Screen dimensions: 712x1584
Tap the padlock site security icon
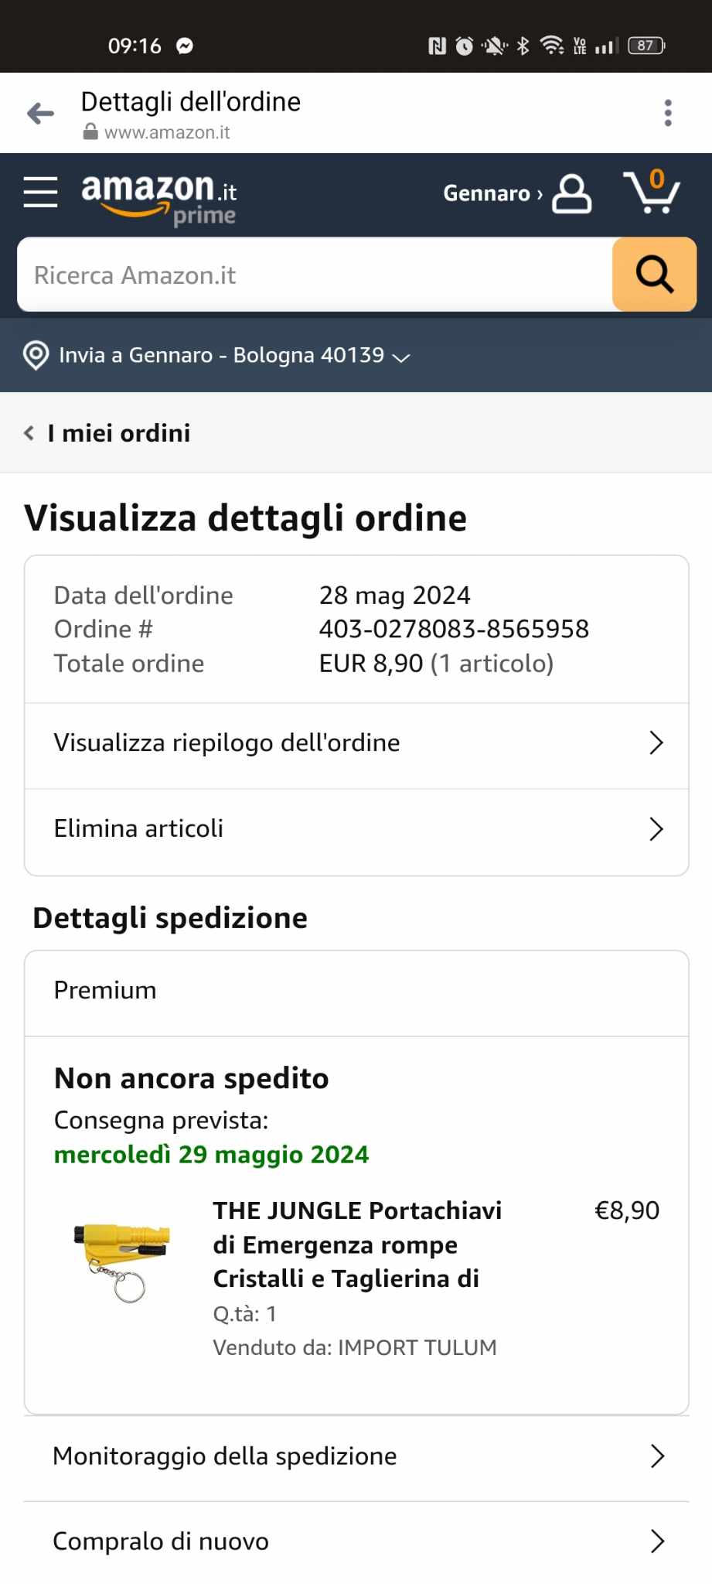pyautogui.click(x=90, y=132)
